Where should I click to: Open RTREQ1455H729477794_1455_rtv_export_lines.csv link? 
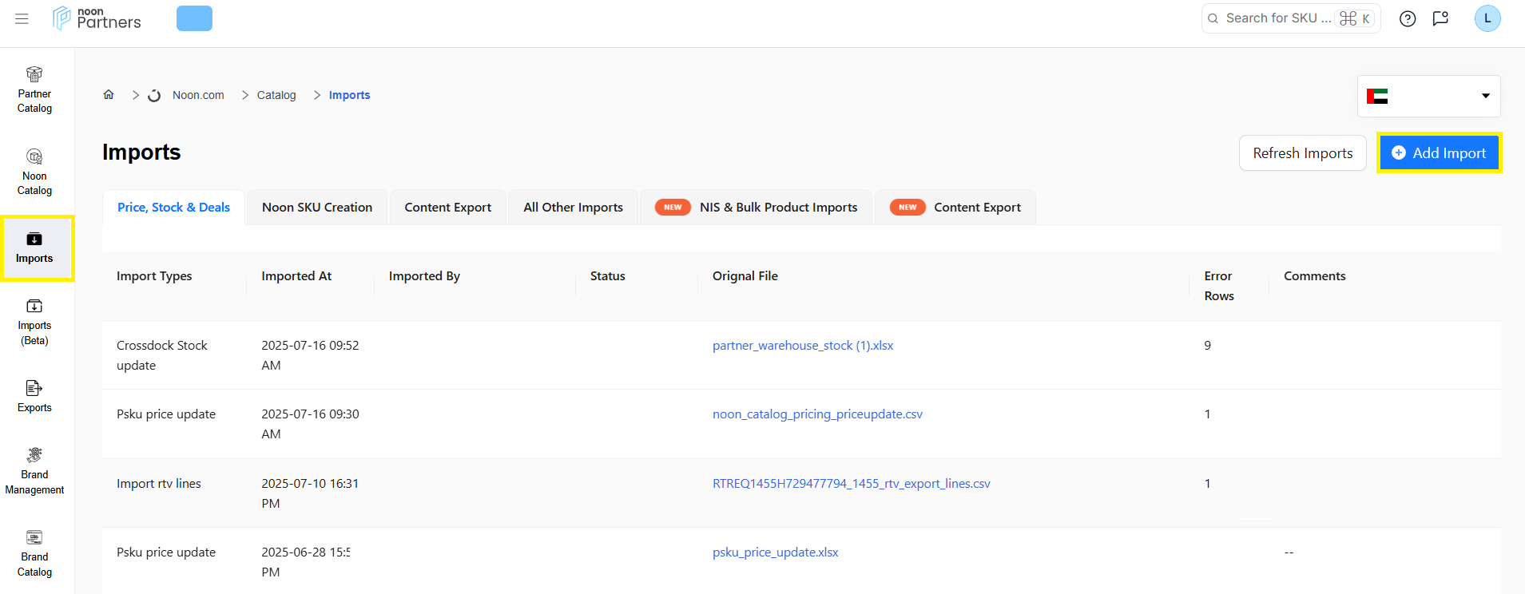852,483
